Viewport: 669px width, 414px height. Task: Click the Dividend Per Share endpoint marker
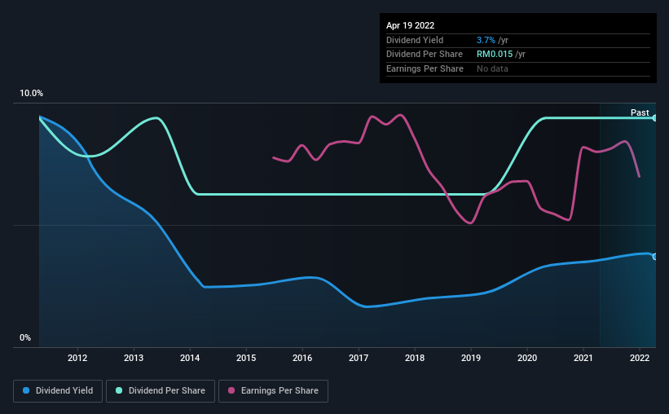pos(655,118)
